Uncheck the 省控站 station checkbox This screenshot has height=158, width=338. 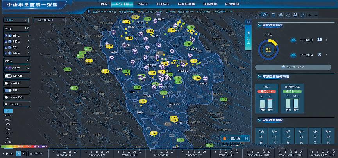6,40
